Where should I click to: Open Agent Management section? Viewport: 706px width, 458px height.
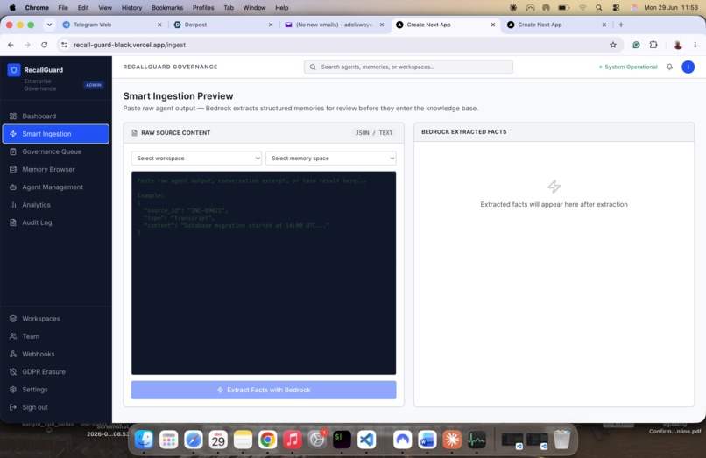click(56, 187)
